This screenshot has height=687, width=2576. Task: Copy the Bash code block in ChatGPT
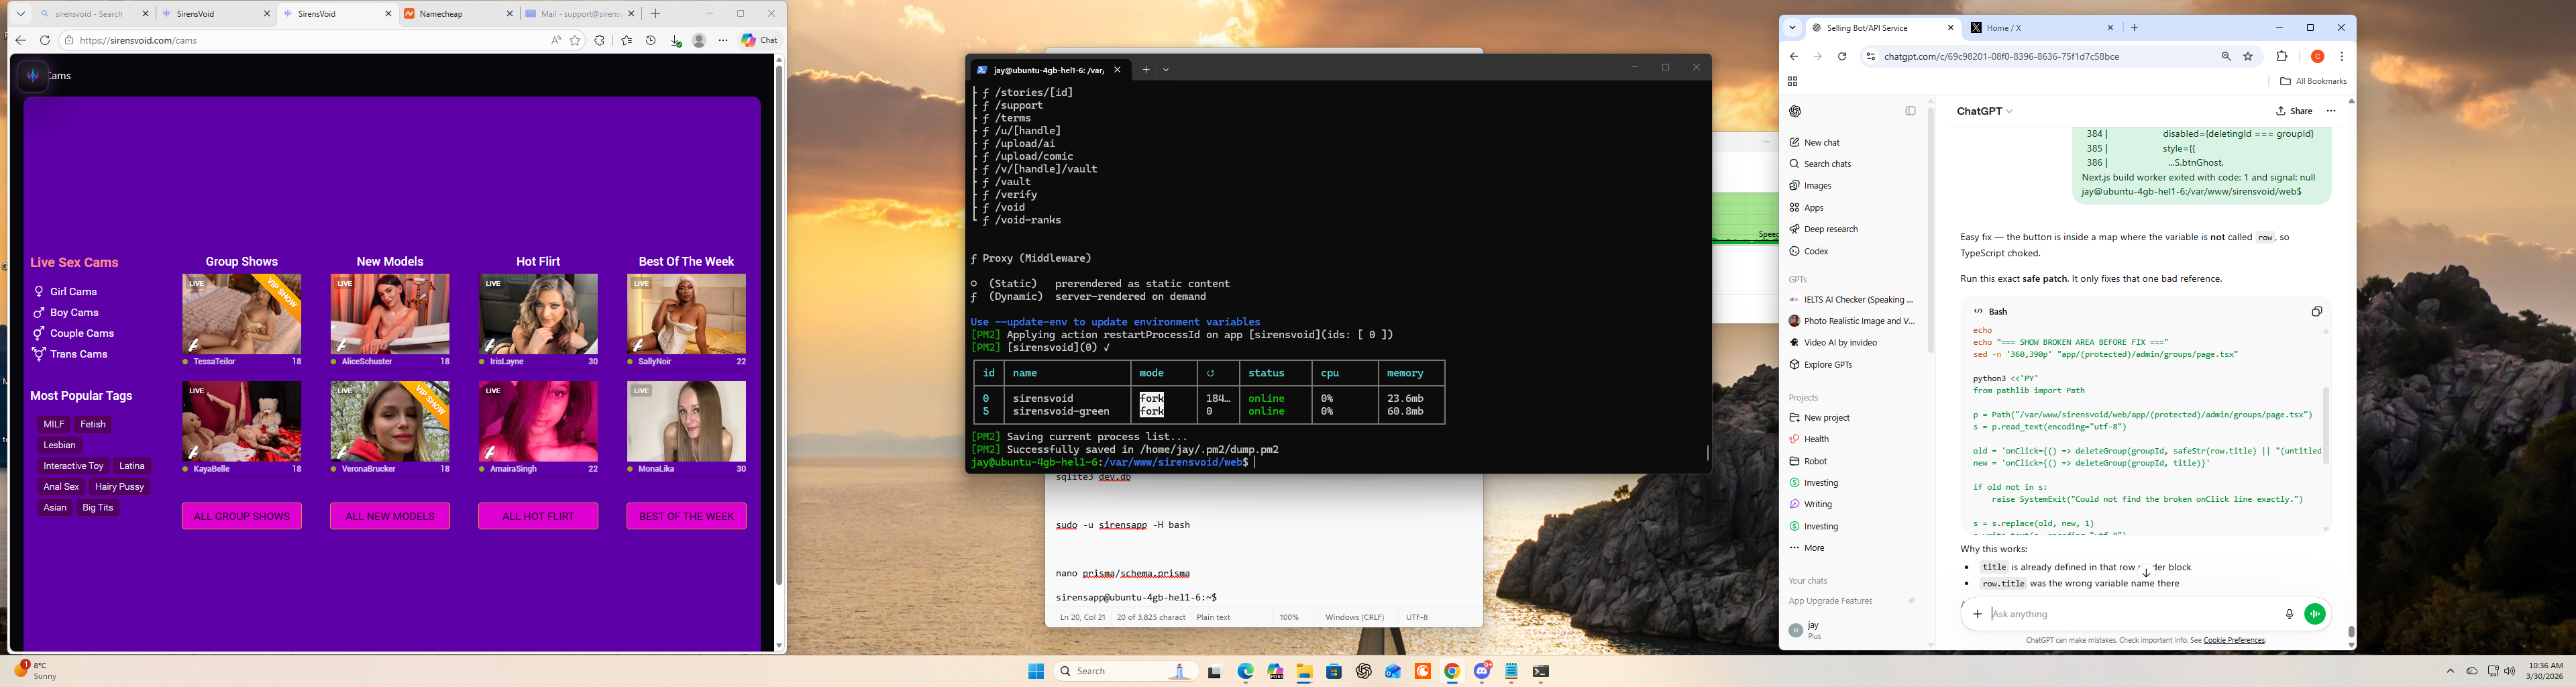coord(2316,312)
